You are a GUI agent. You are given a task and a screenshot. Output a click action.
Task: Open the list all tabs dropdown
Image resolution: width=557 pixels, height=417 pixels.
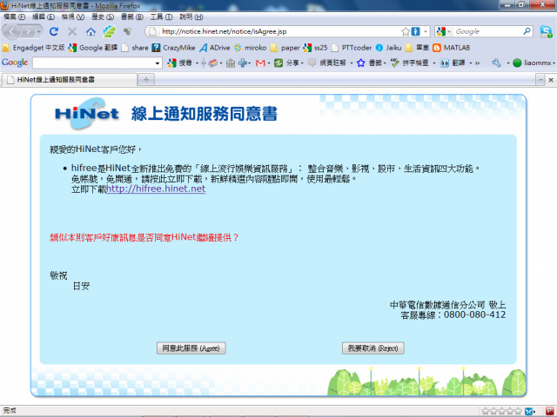point(540,80)
